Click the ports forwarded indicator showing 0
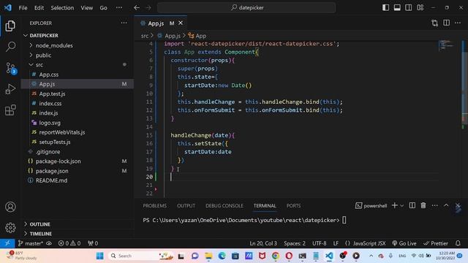Viewport: 468px width, 263px height. coord(93,243)
